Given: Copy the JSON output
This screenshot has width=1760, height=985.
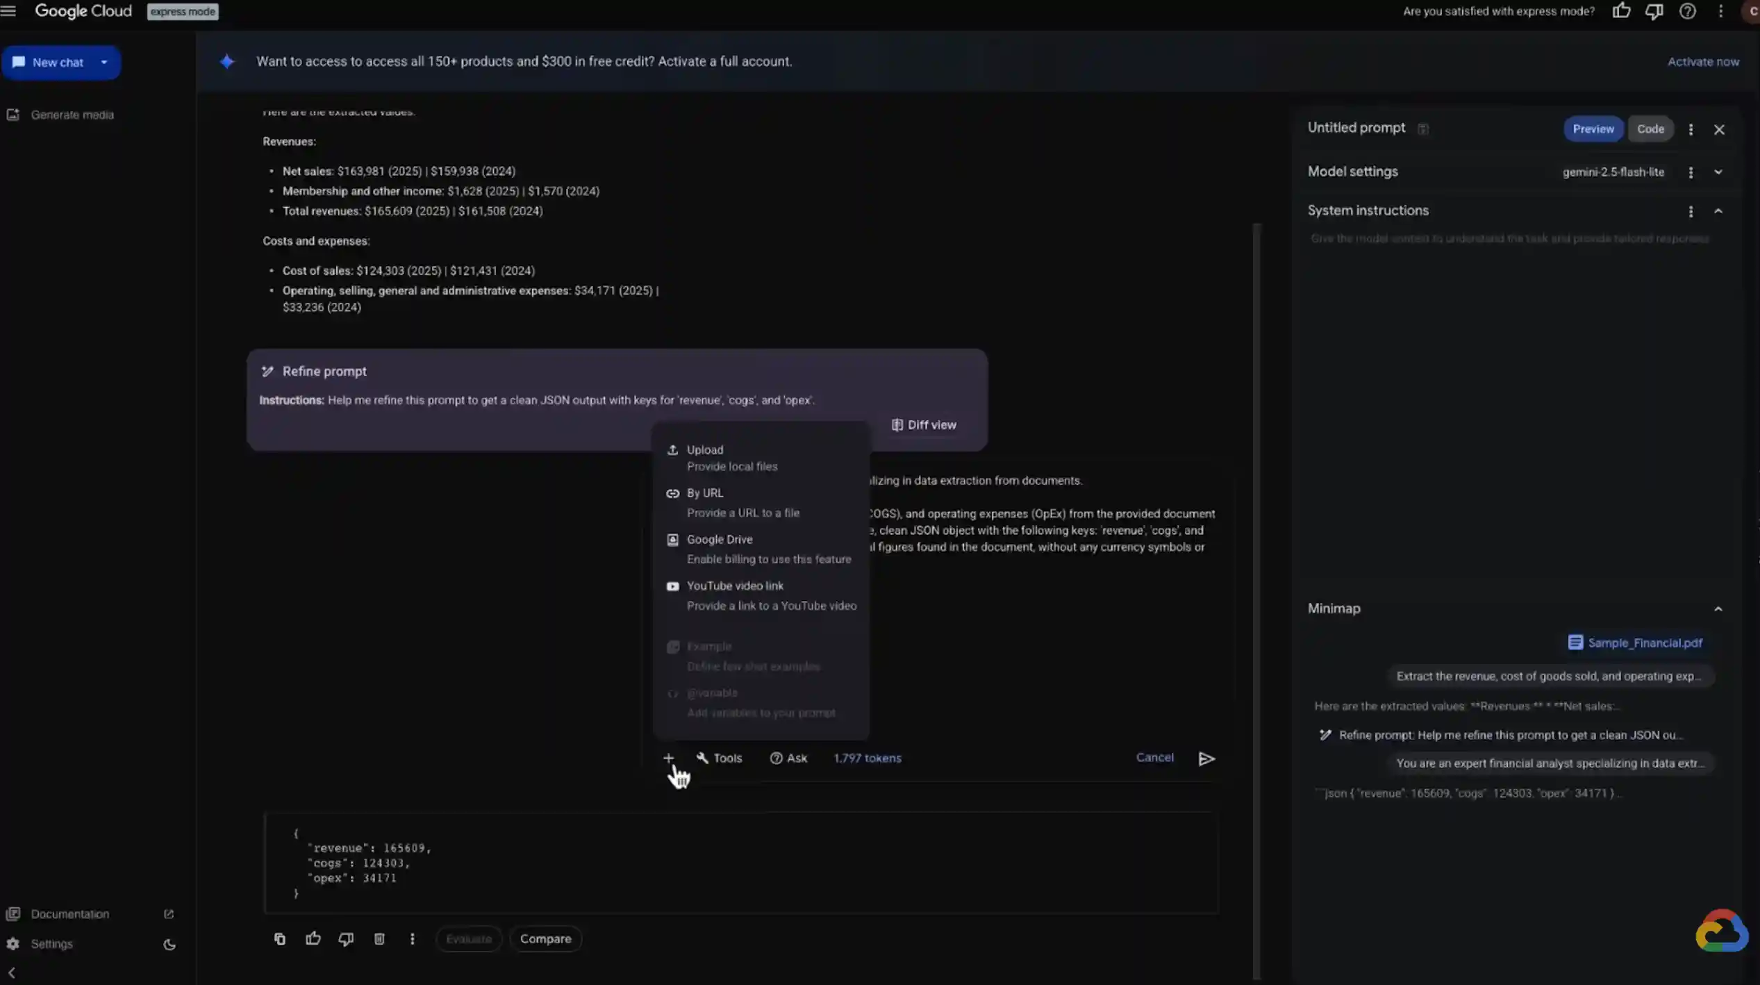Looking at the screenshot, I should (x=279, y=938).
